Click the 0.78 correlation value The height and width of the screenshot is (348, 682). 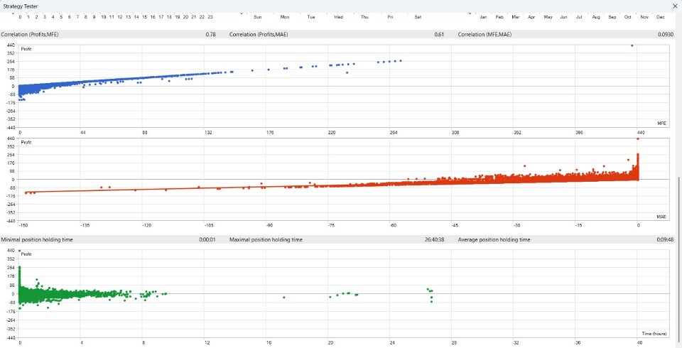click(x=210, y=34)
